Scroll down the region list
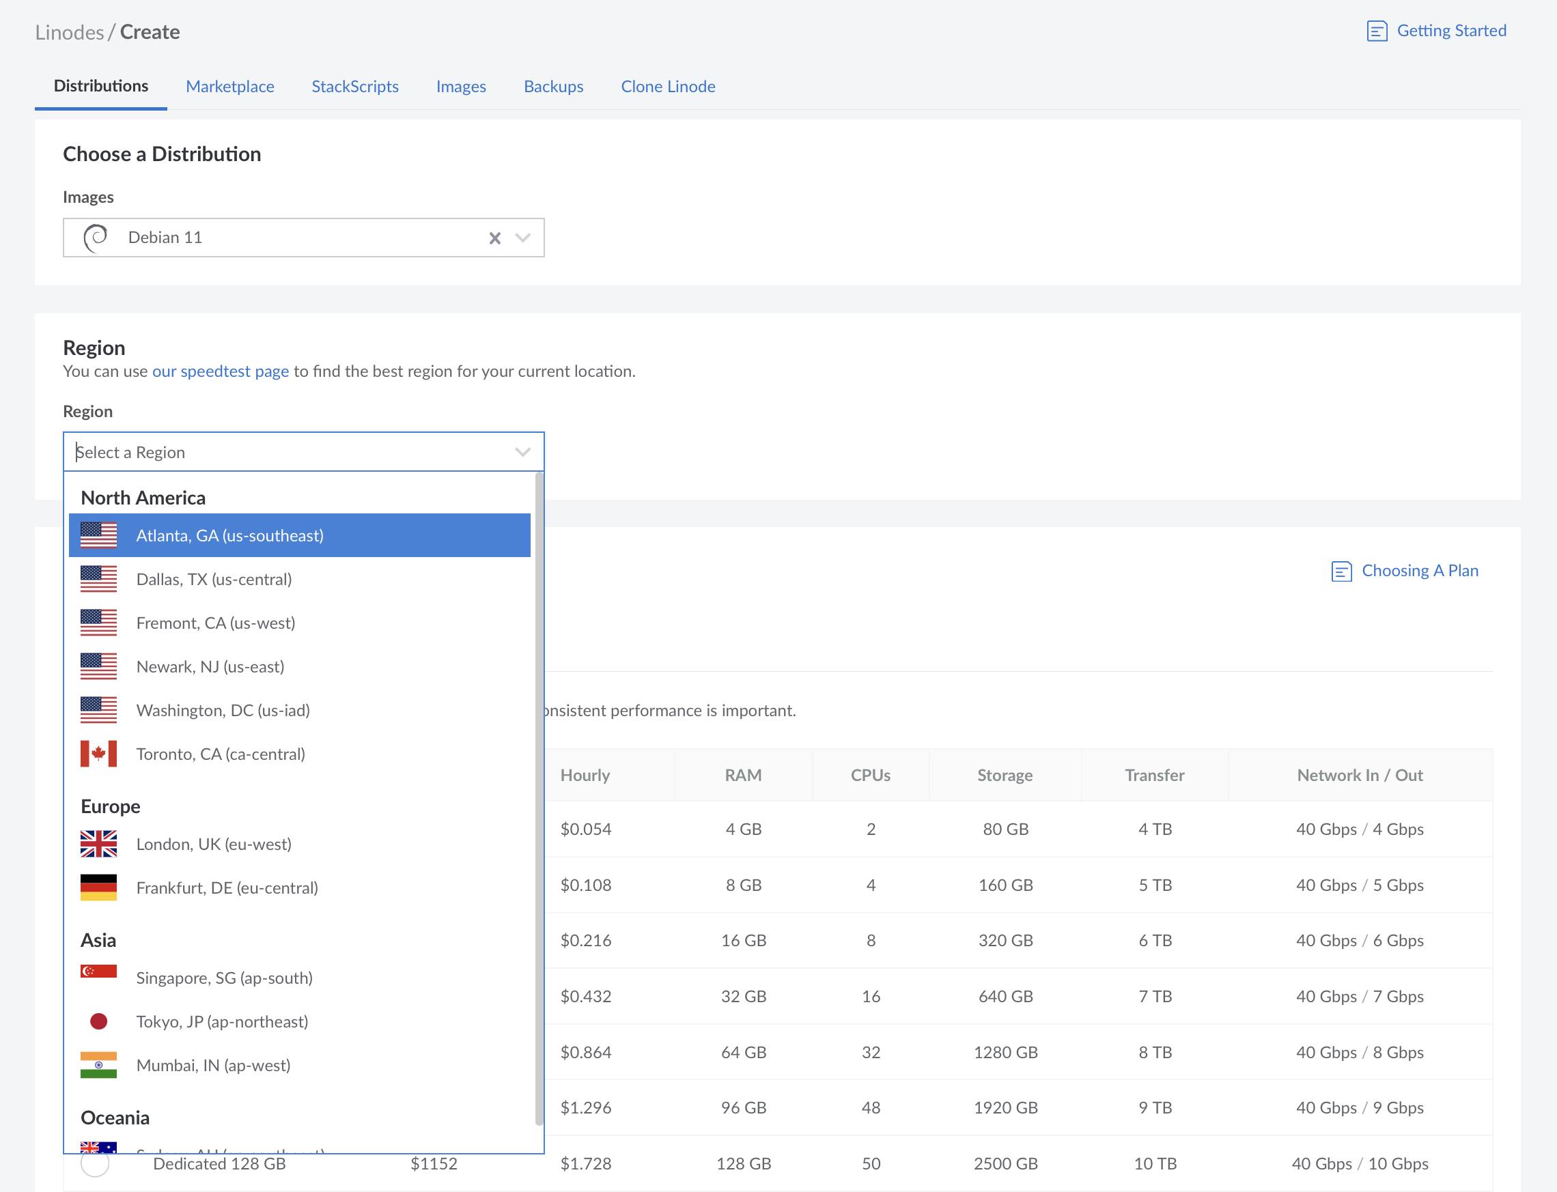 537,1127
